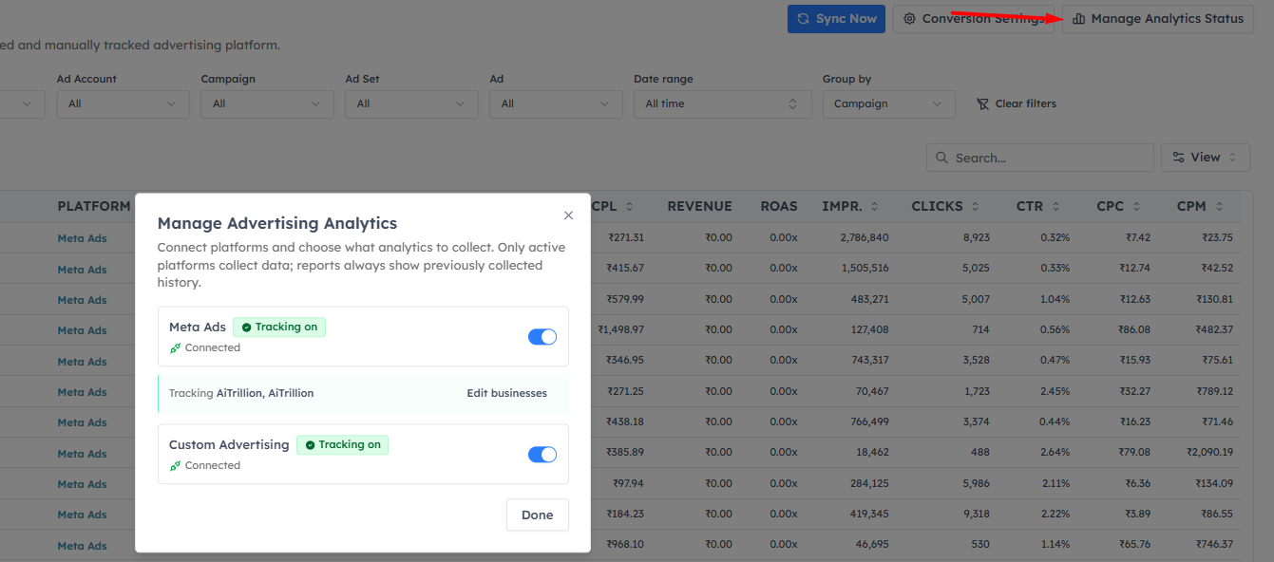Sort by CPC column arrows
This screenshot has height=562, width=1274.
1136,206
